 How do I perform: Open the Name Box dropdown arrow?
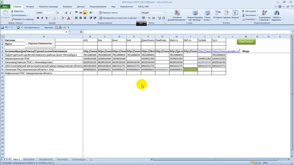pyautogui.click(x=66, y=32)
